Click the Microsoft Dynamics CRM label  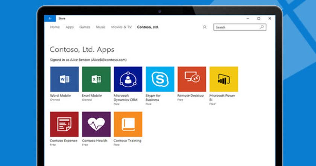pyautogui.click(x=126, y=98)
